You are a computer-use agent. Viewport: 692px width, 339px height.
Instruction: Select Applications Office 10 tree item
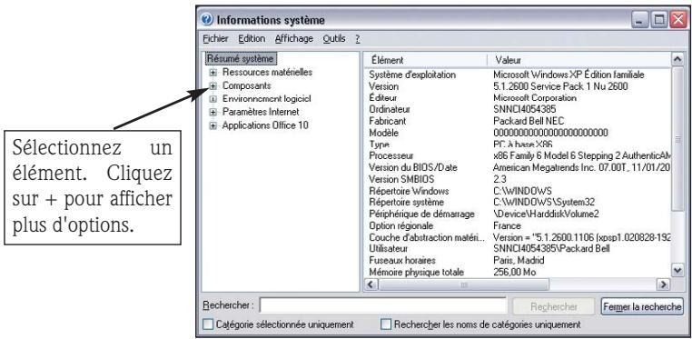click(265, 125)
